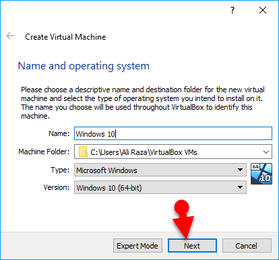Focus the Name input field
Image resolution: width=279 pixels, height=260 pixels.
[x=173, y=133]
